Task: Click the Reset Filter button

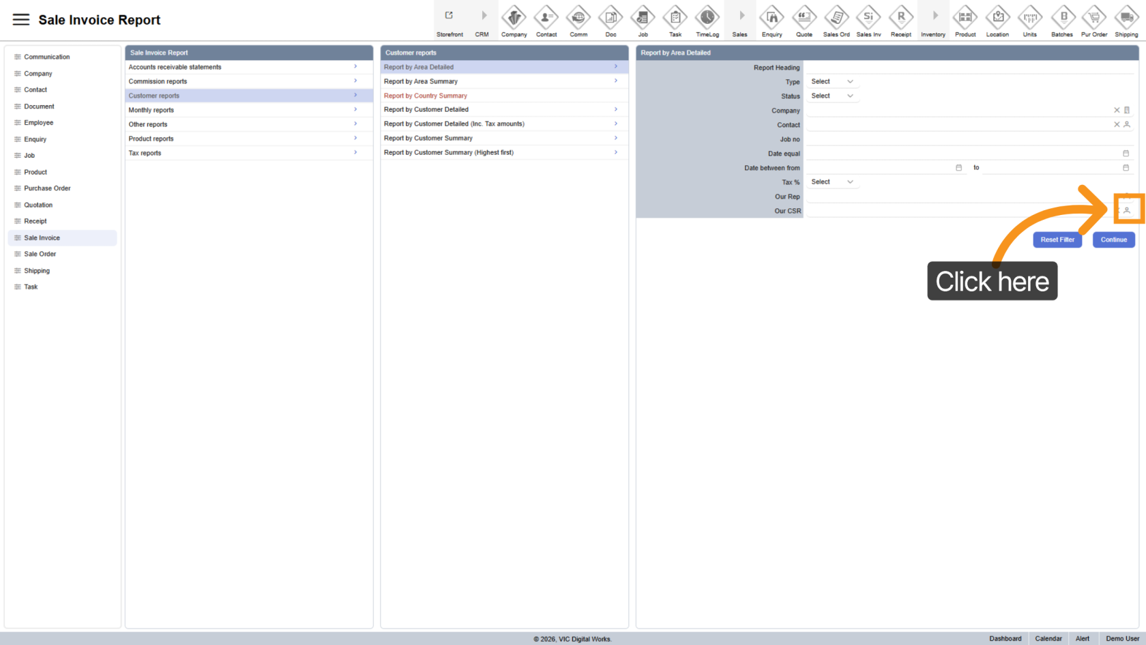Action: point(1057,240)
